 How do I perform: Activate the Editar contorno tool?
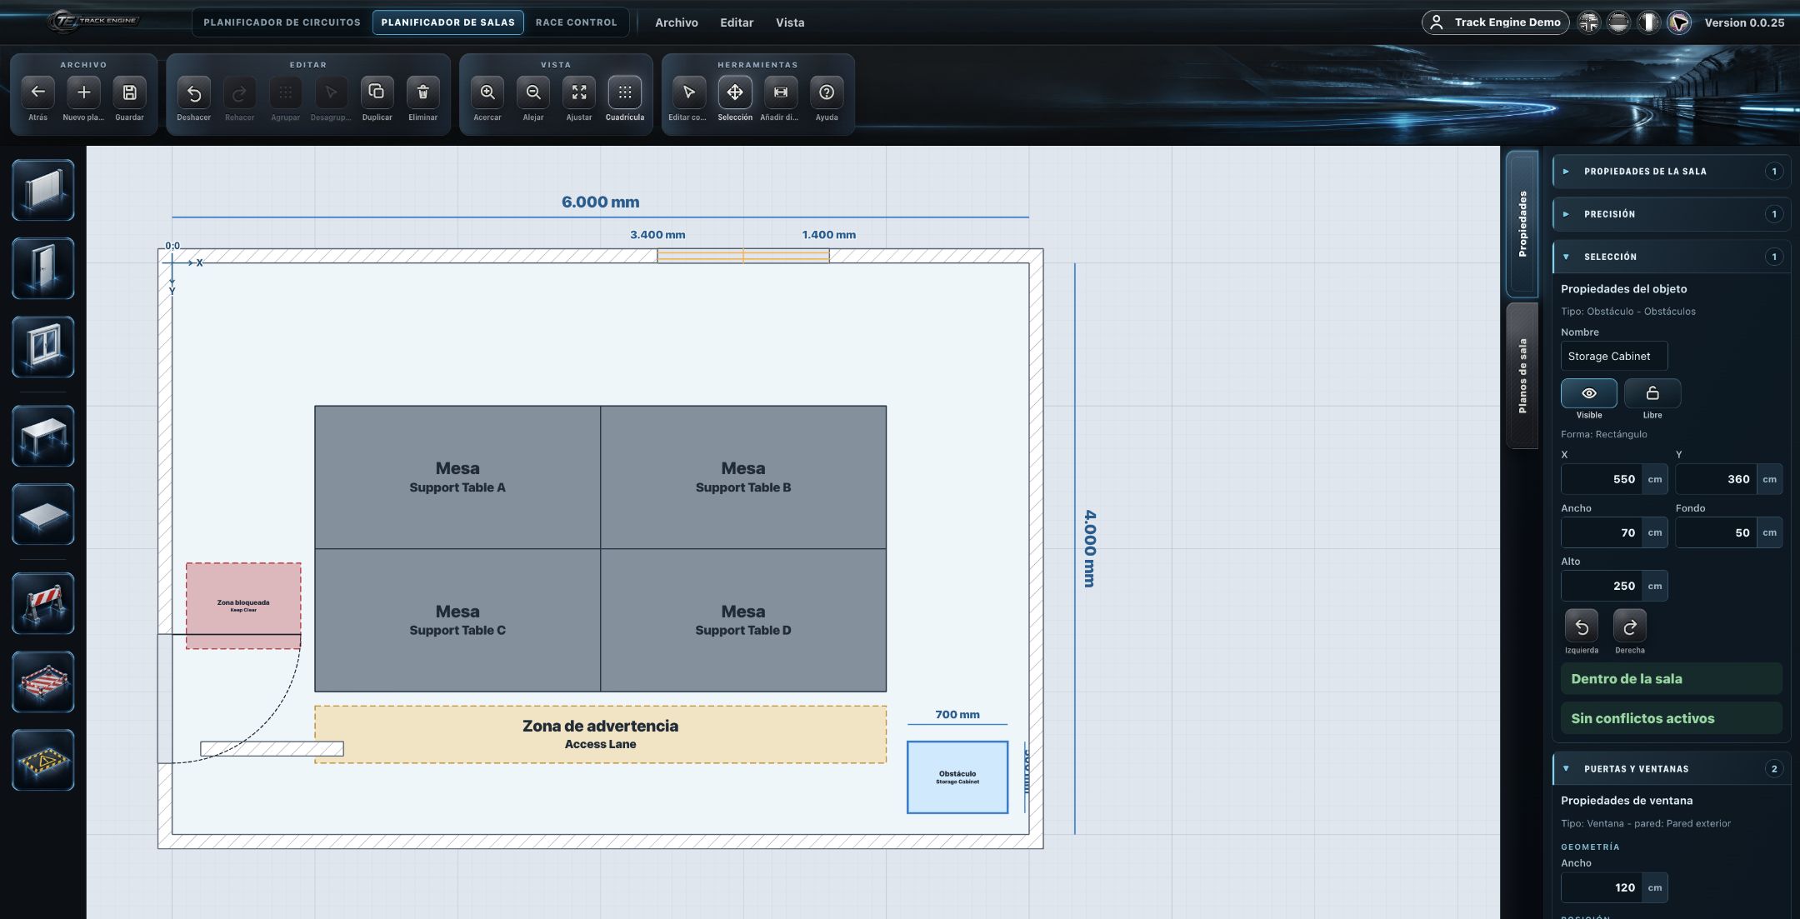[x=688, y=92]
